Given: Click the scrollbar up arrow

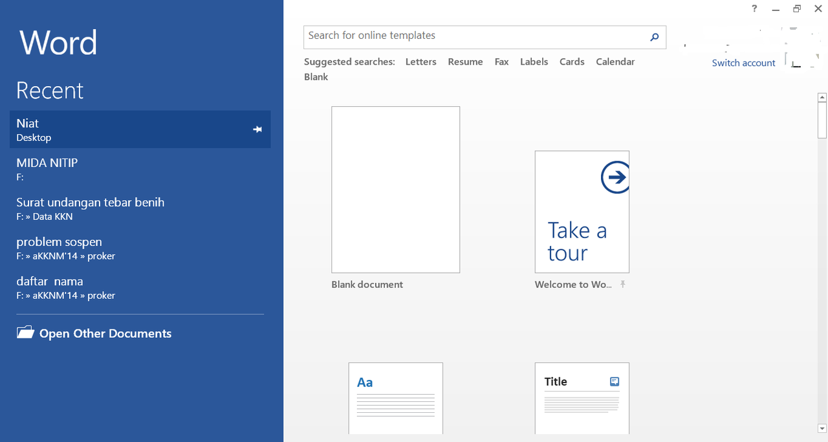Looking at the screenshot, I should click(822, 98).
